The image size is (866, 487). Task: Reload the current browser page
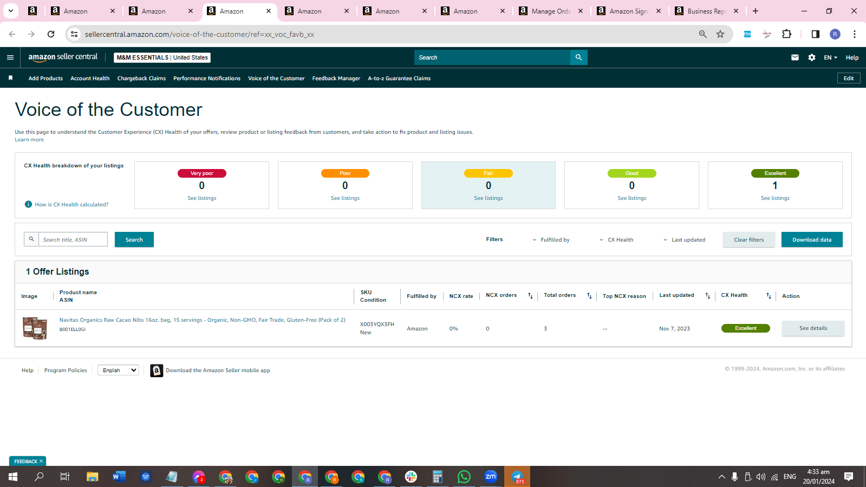point(51,34)
